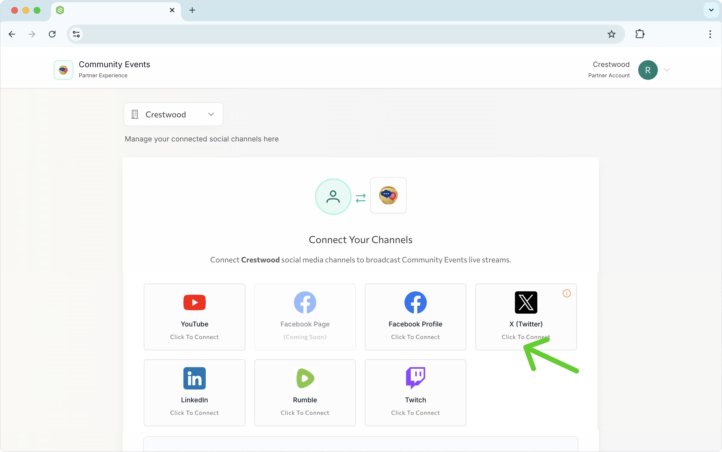Expand the Crestwood organization dropdown

tap(173, 114)
